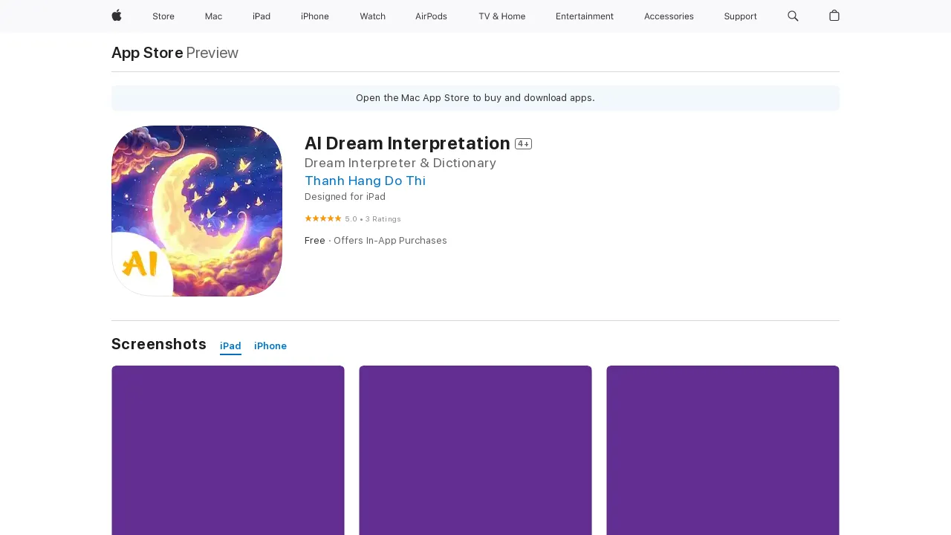The image size is (951, 535).
Task: Click the Apple logo
Action: [116, 16]
